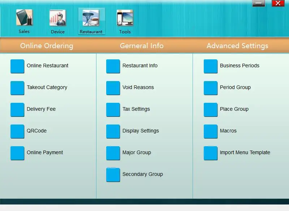289x211 pixels.
Task: Open the Tools section icon
Action: point(125,18)
